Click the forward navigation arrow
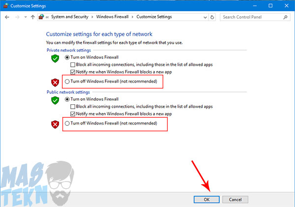 click(17, 17)
